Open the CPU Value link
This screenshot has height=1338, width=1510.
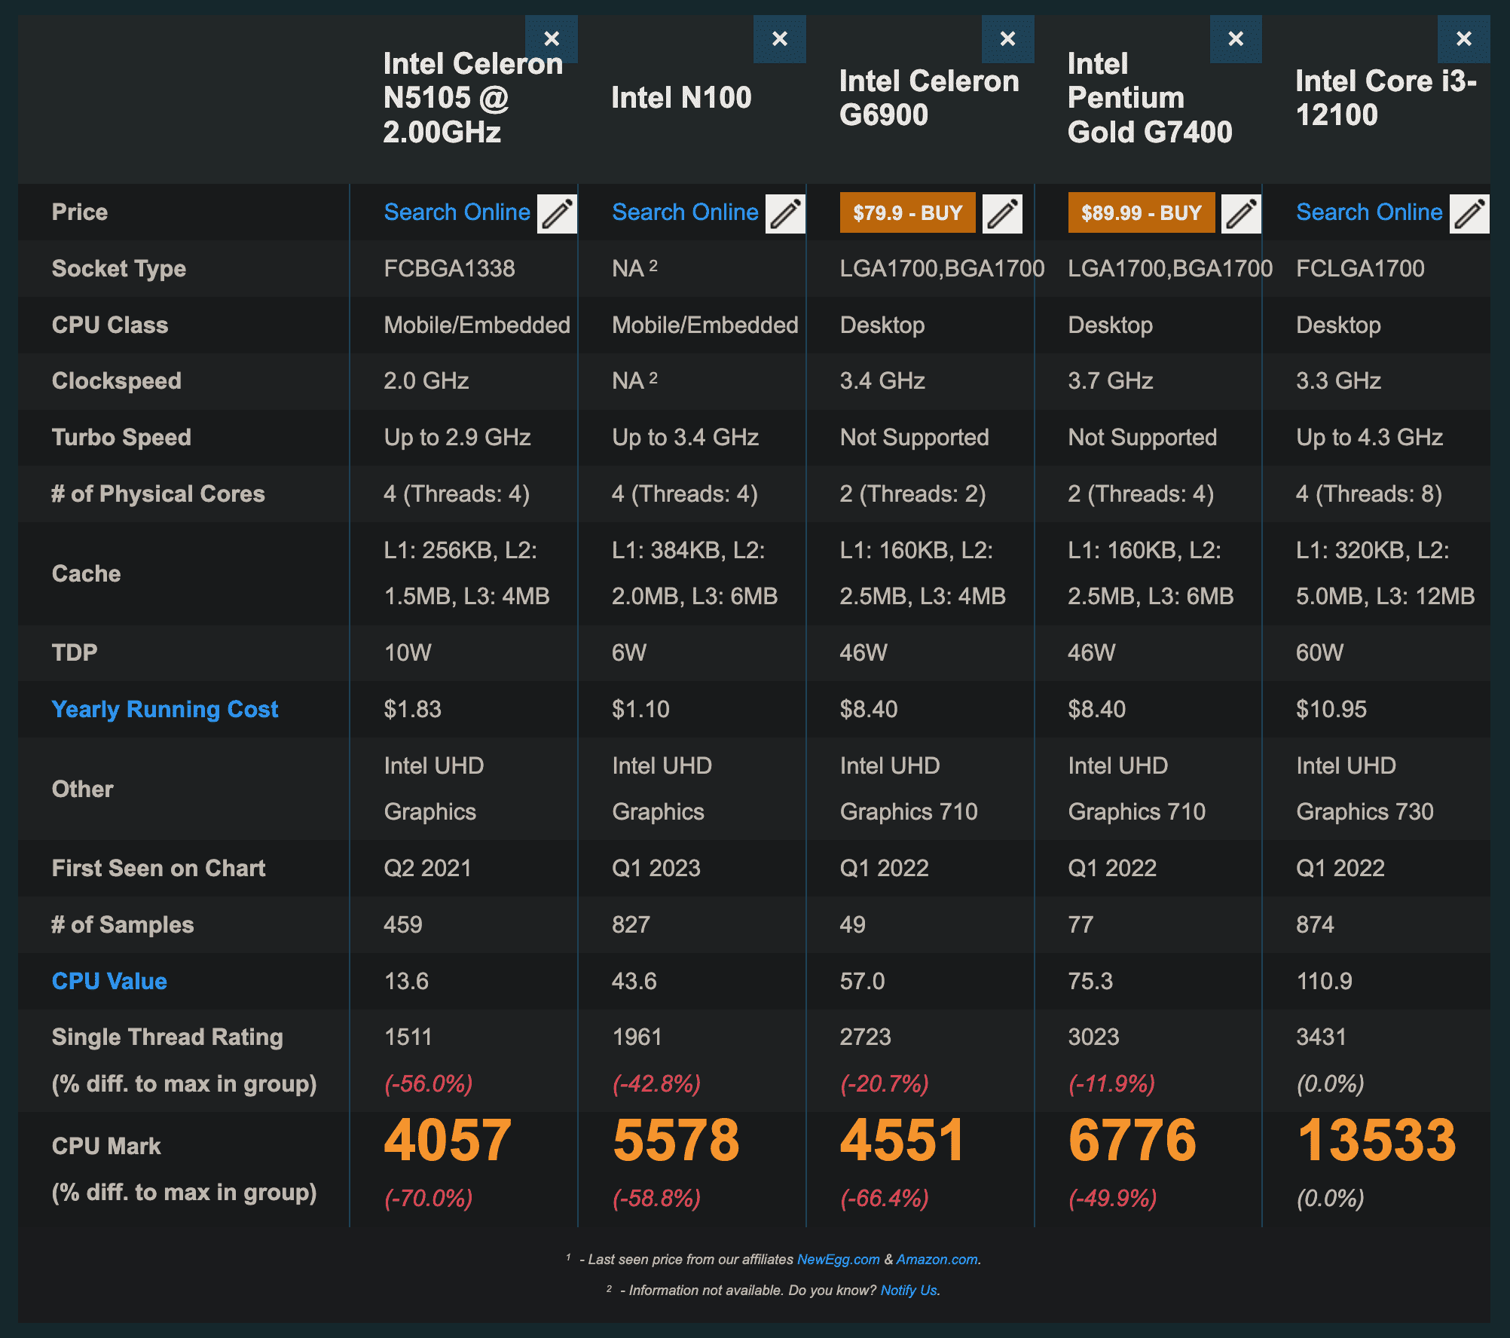pyautogui.click(x=109, y=981)
